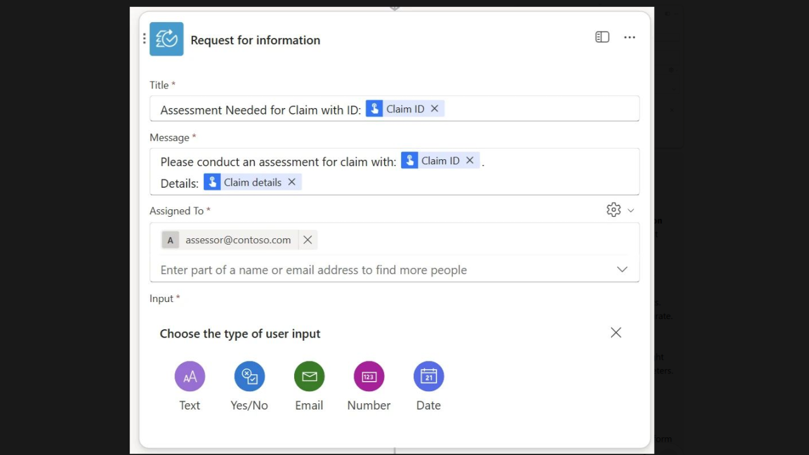
Task: Select the Yes/No input type
Action: pos(249,376)
